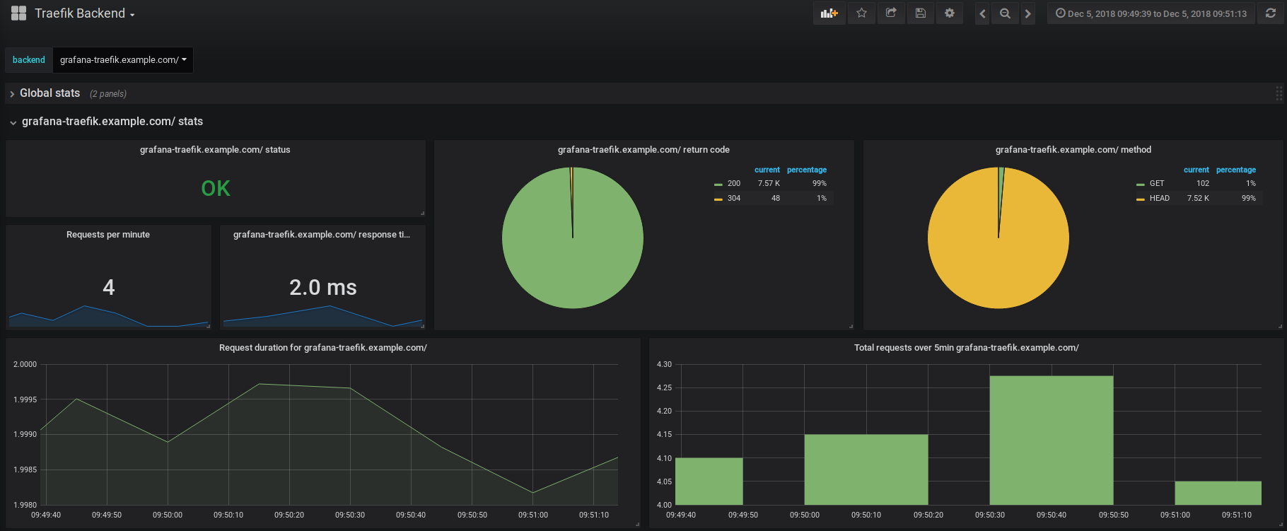
Task: Toggle the 304 return code legend series
Action: pos(733,198)
